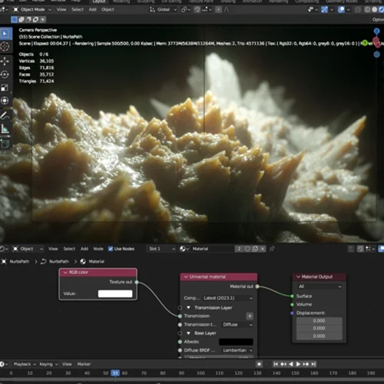Screen dimensions: 384x384
Task: Click the Transmission plus button in Universal material
Action: 250,316
